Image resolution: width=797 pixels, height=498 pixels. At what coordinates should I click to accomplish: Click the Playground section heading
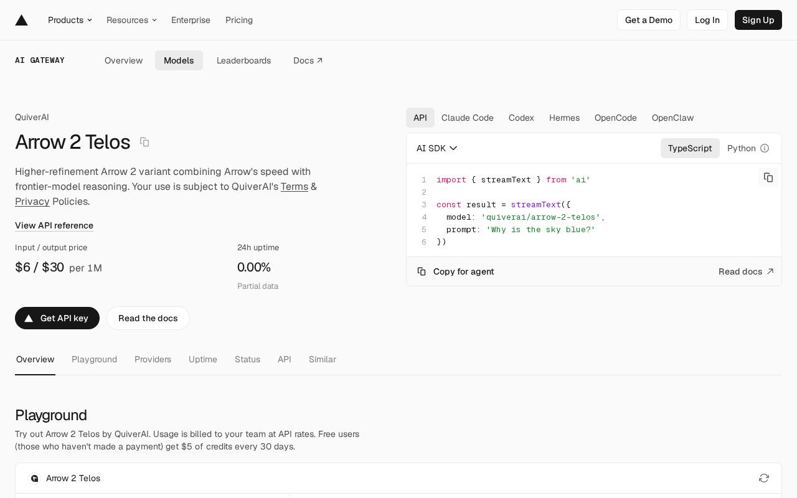51,415
